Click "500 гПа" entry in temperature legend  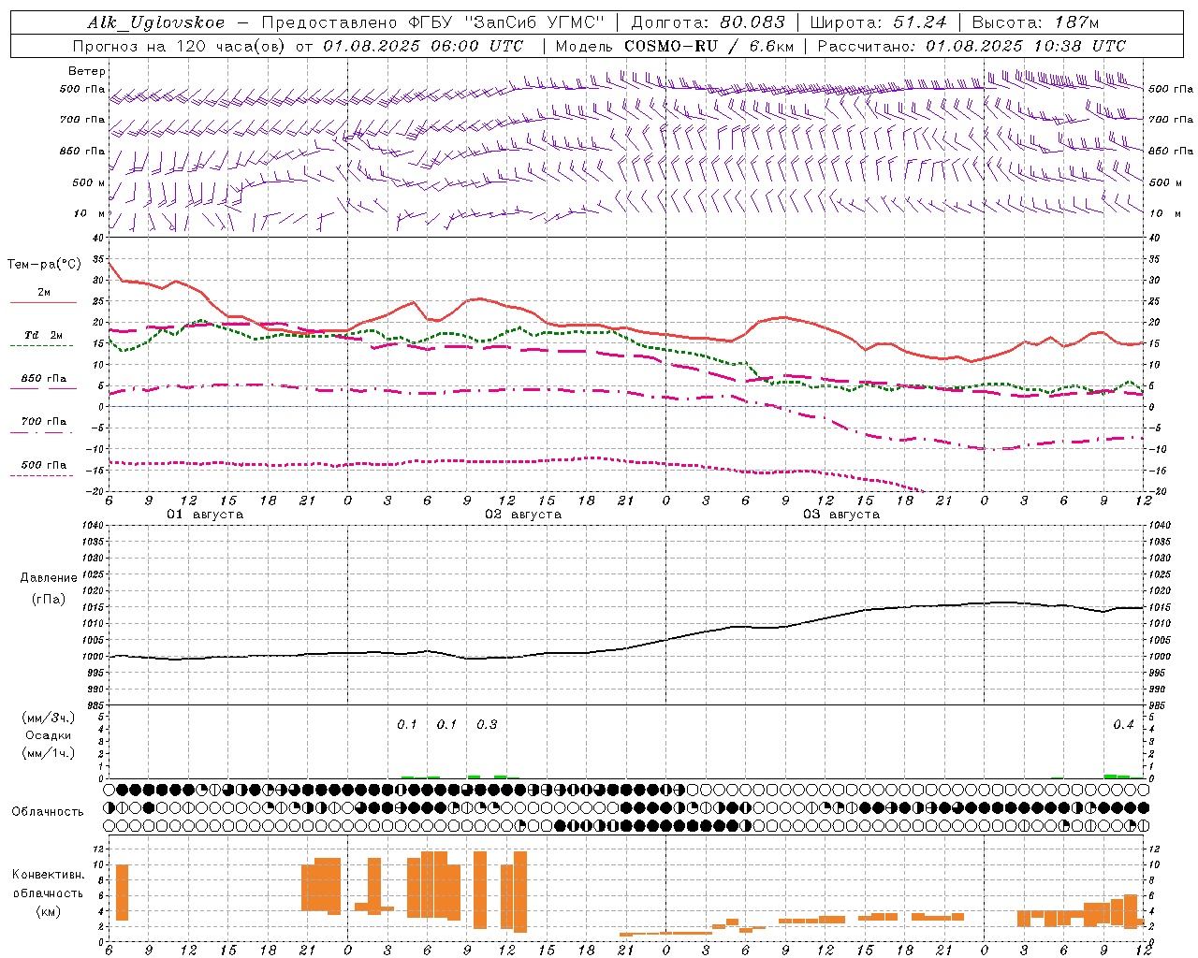pyautogui.click(x=44, y=464)
